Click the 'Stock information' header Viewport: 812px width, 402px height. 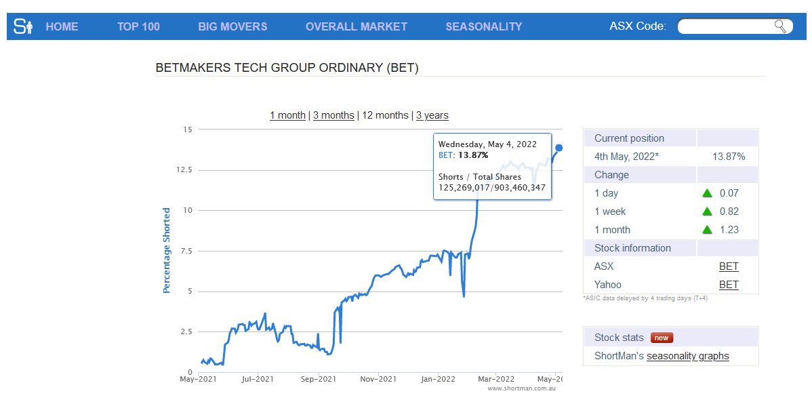pos(633,248)
